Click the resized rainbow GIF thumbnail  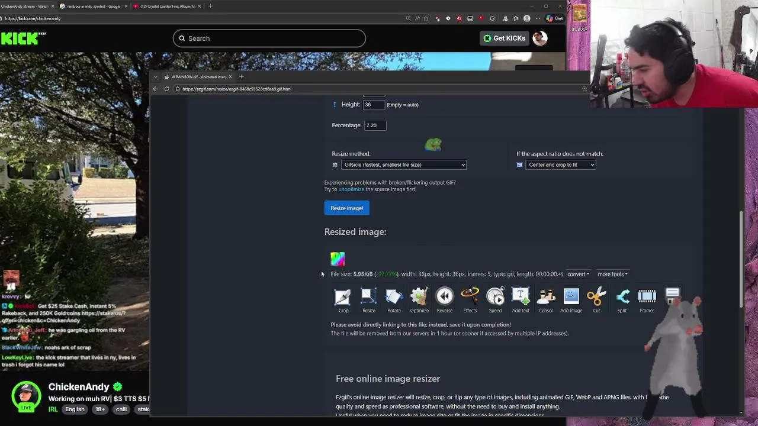tap(338, 259)
